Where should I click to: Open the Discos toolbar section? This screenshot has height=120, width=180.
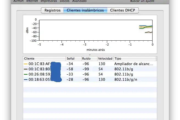click(65, 1)
